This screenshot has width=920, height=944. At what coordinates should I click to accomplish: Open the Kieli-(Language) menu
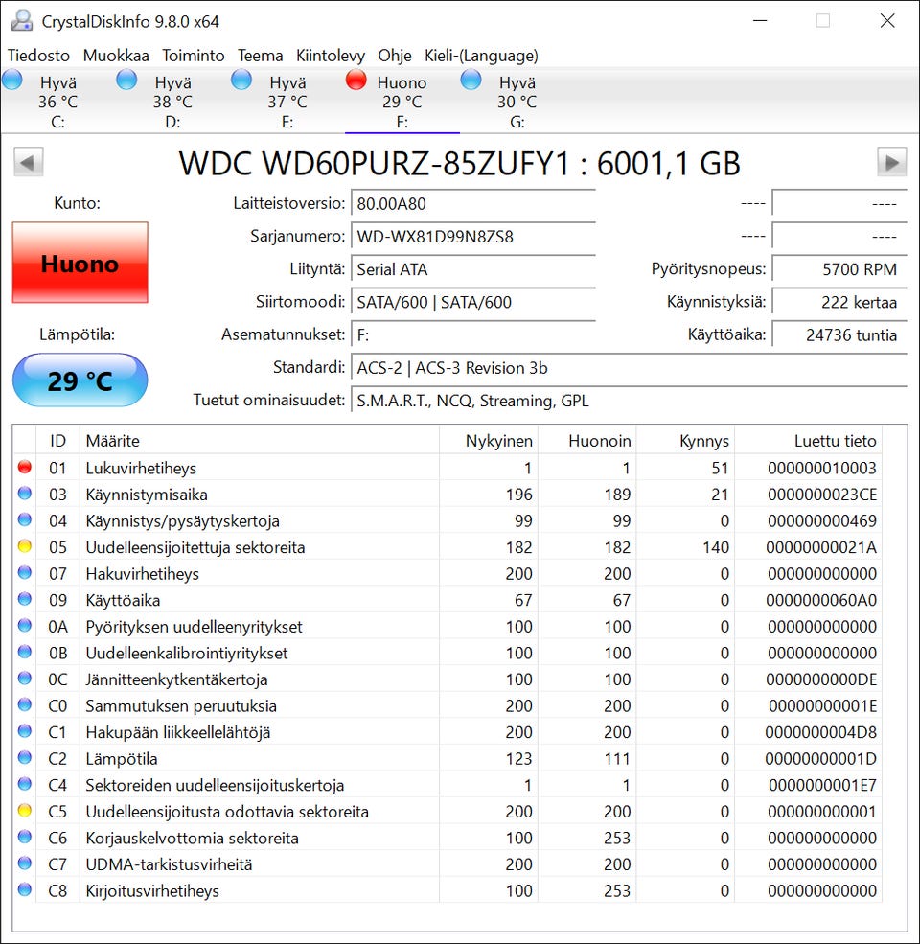(481, 56)
